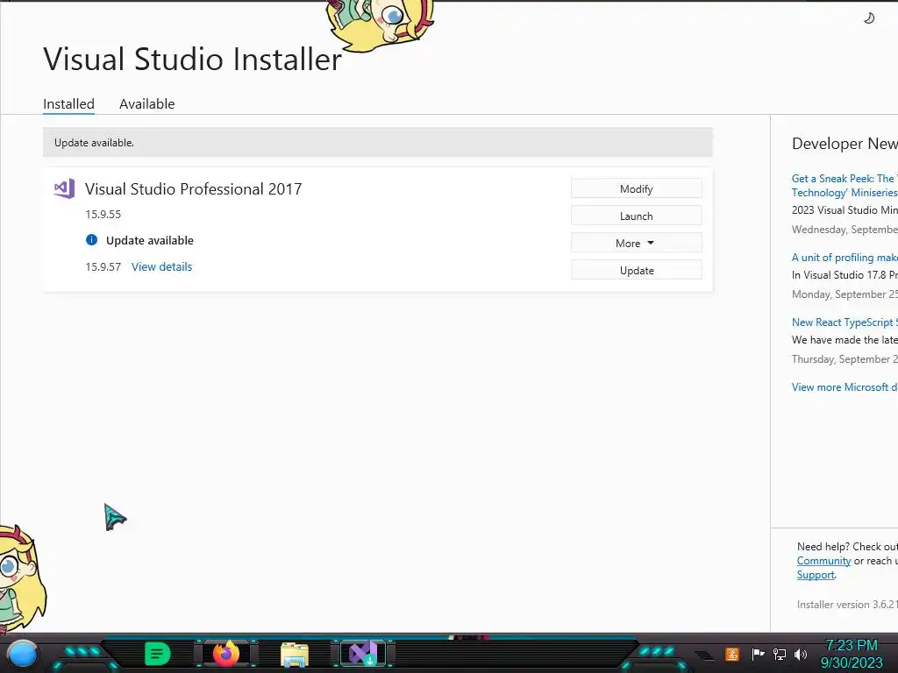The width and height of the screenshot is (898, 673).
Task: Open the Community help link
Action: pyautogui.click(x=823, y=561)
